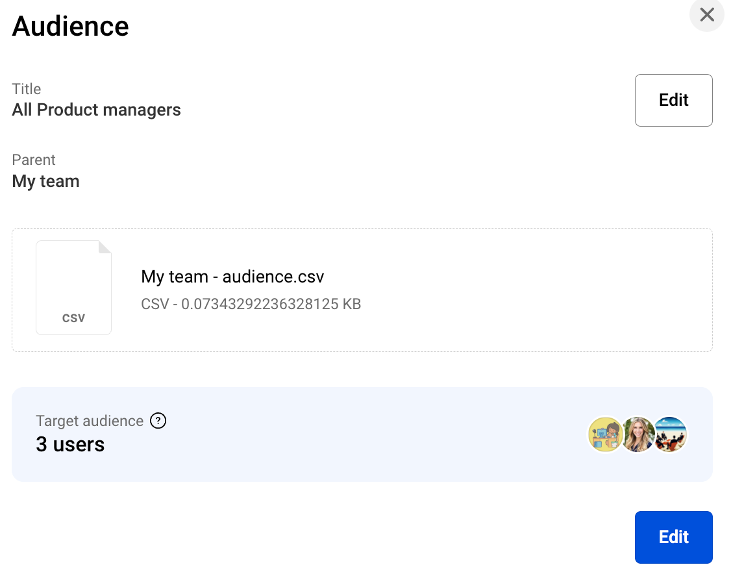
Task: Select the All Product managers title
Action: point(96,110)
